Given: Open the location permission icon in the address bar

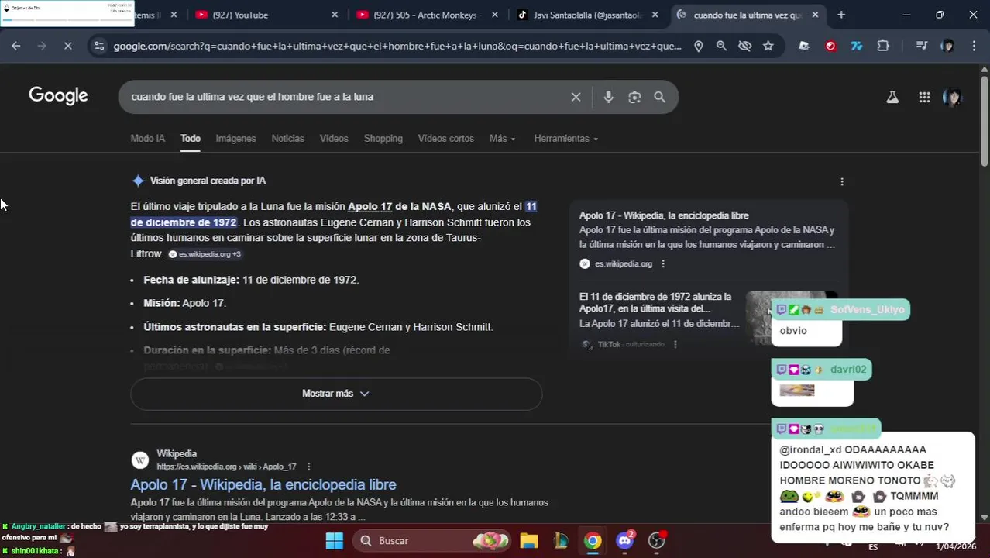Looking at the screenshot, I should (698, 46).
